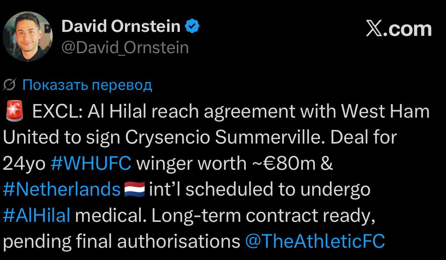Show translation via Показать перевод link

[87, 85]
